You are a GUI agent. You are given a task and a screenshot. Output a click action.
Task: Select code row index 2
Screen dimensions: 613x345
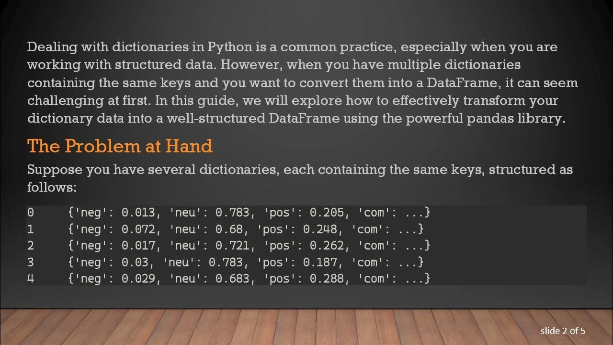(31, 245)
